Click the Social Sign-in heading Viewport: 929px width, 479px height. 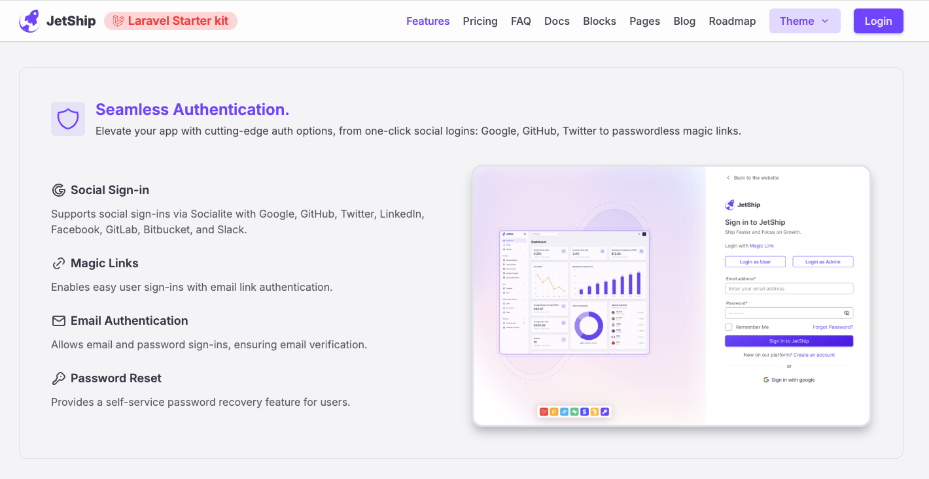[110, 190]
